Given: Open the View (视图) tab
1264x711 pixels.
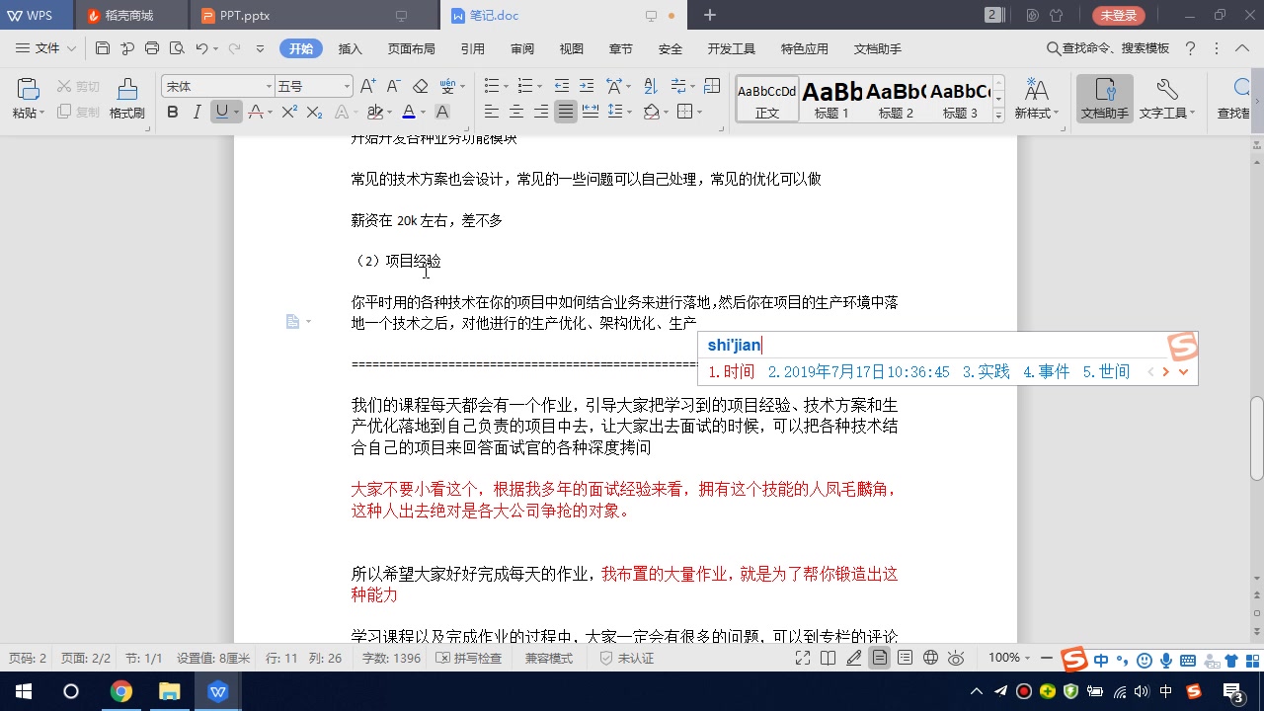Looking at the screenshot, I should (x=572, y=48).
